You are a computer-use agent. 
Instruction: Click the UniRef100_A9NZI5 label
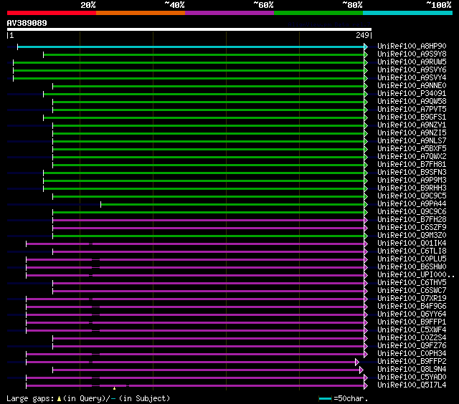(412, 133)
